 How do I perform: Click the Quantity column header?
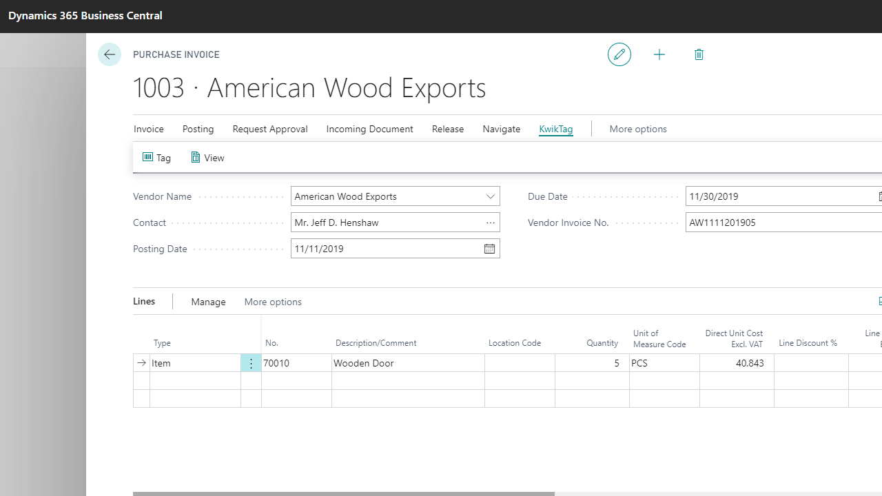point(602,343)
